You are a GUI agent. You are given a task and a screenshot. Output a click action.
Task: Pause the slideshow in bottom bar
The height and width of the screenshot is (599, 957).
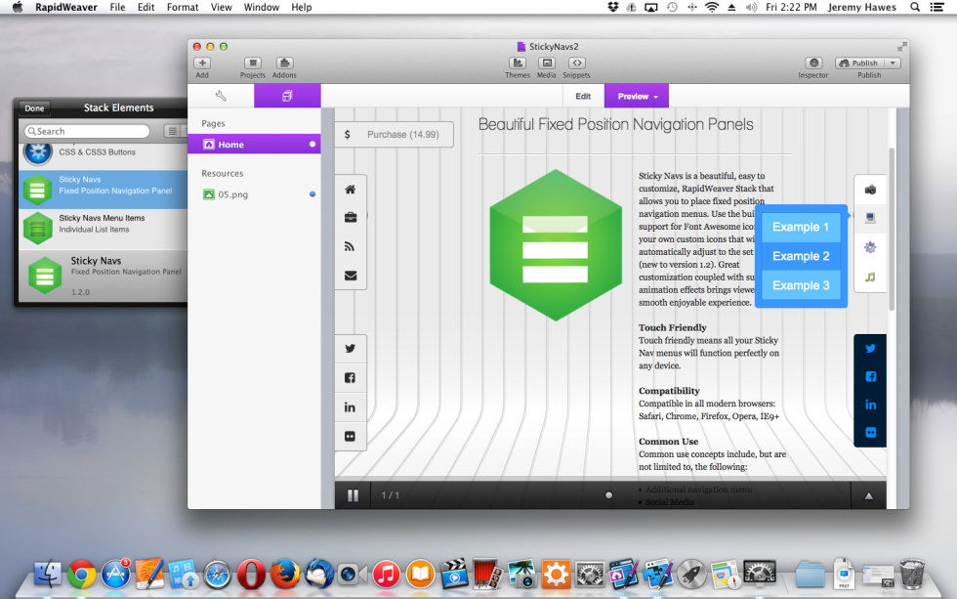[353, 495]
